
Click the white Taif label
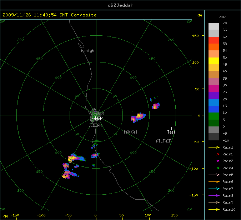tap(171, 132)
